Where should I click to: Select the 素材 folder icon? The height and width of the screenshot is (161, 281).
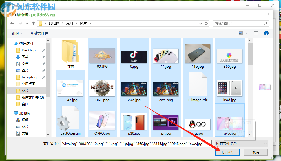click(70, 51)
